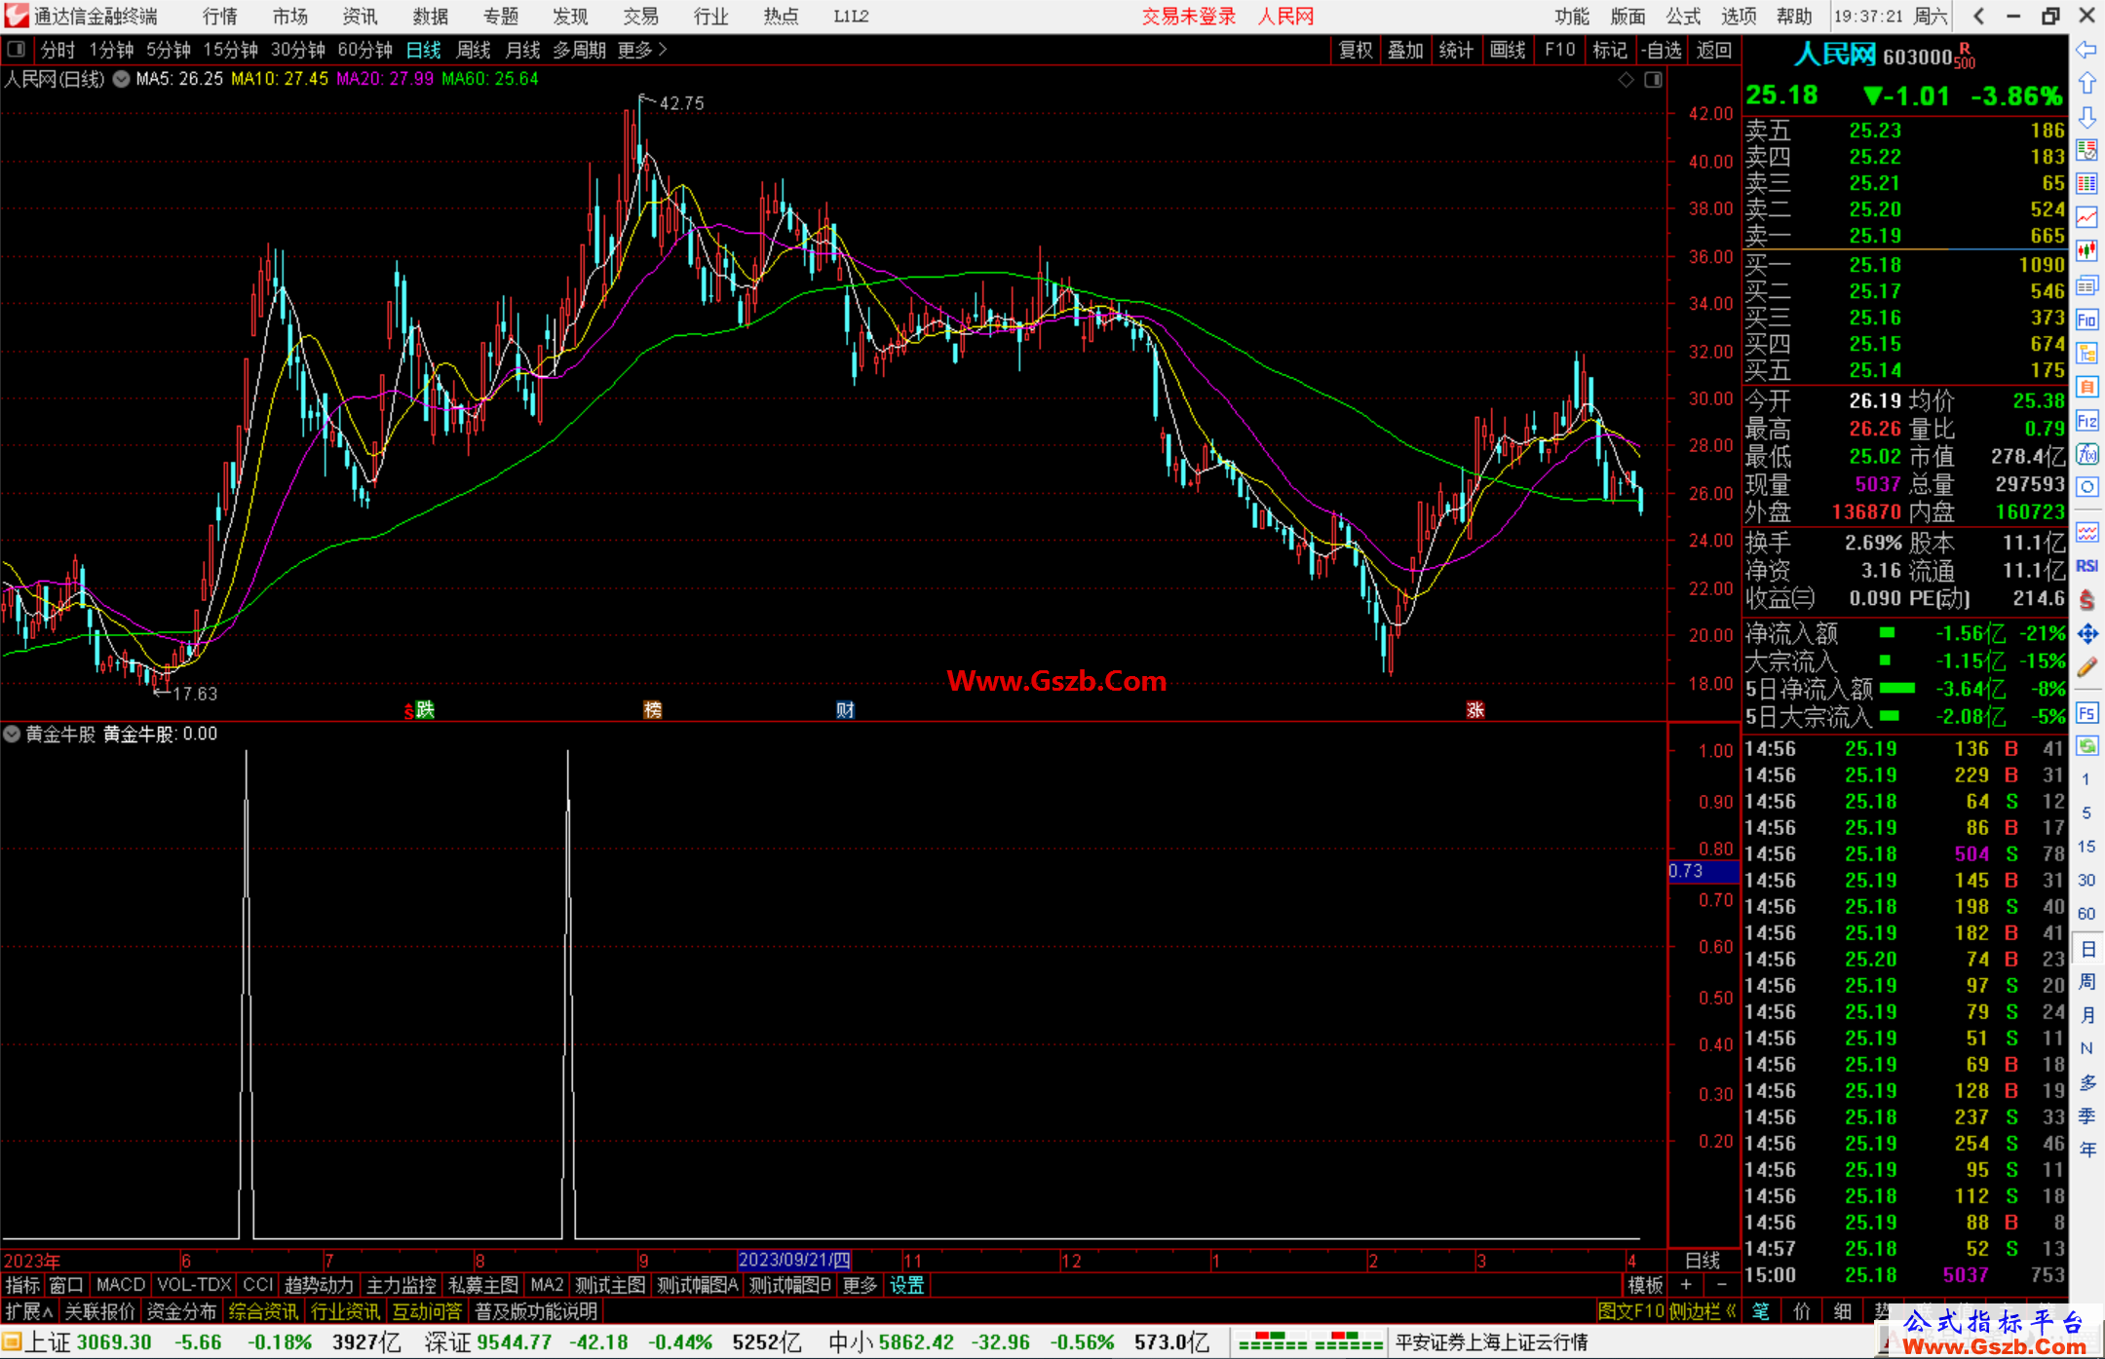Click the FS icon in right sidebar
The height and width of the screenshot is (1359, 2105).
(x=2086, y=713)
